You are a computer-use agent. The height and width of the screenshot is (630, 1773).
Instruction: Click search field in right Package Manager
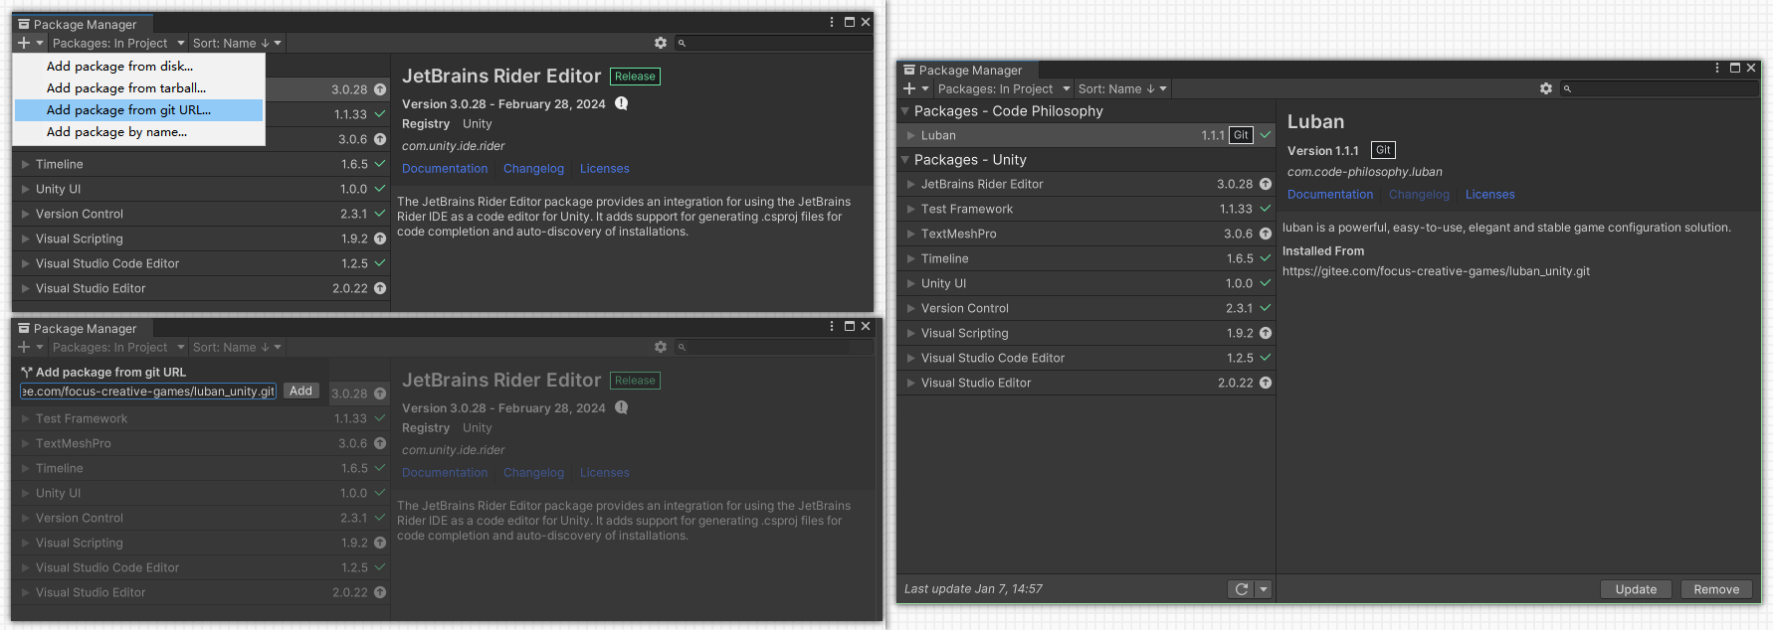point(1660,88)
